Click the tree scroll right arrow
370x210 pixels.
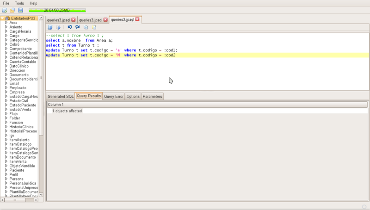pyautogui.click(x=36, y=200)
